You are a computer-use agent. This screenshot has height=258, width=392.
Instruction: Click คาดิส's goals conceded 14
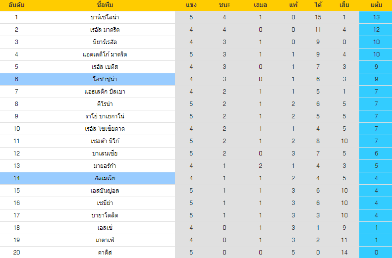344,253
